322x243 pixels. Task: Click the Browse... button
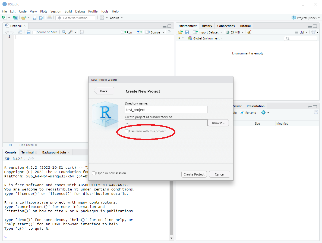(218, 123)
